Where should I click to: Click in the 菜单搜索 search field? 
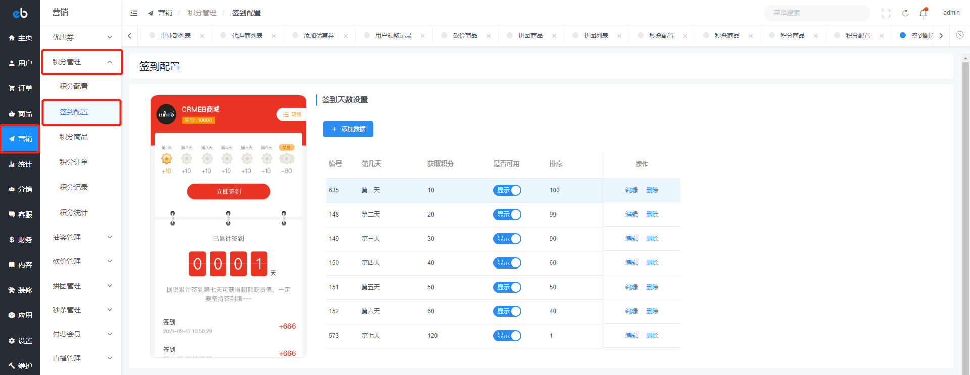[817, 13]
